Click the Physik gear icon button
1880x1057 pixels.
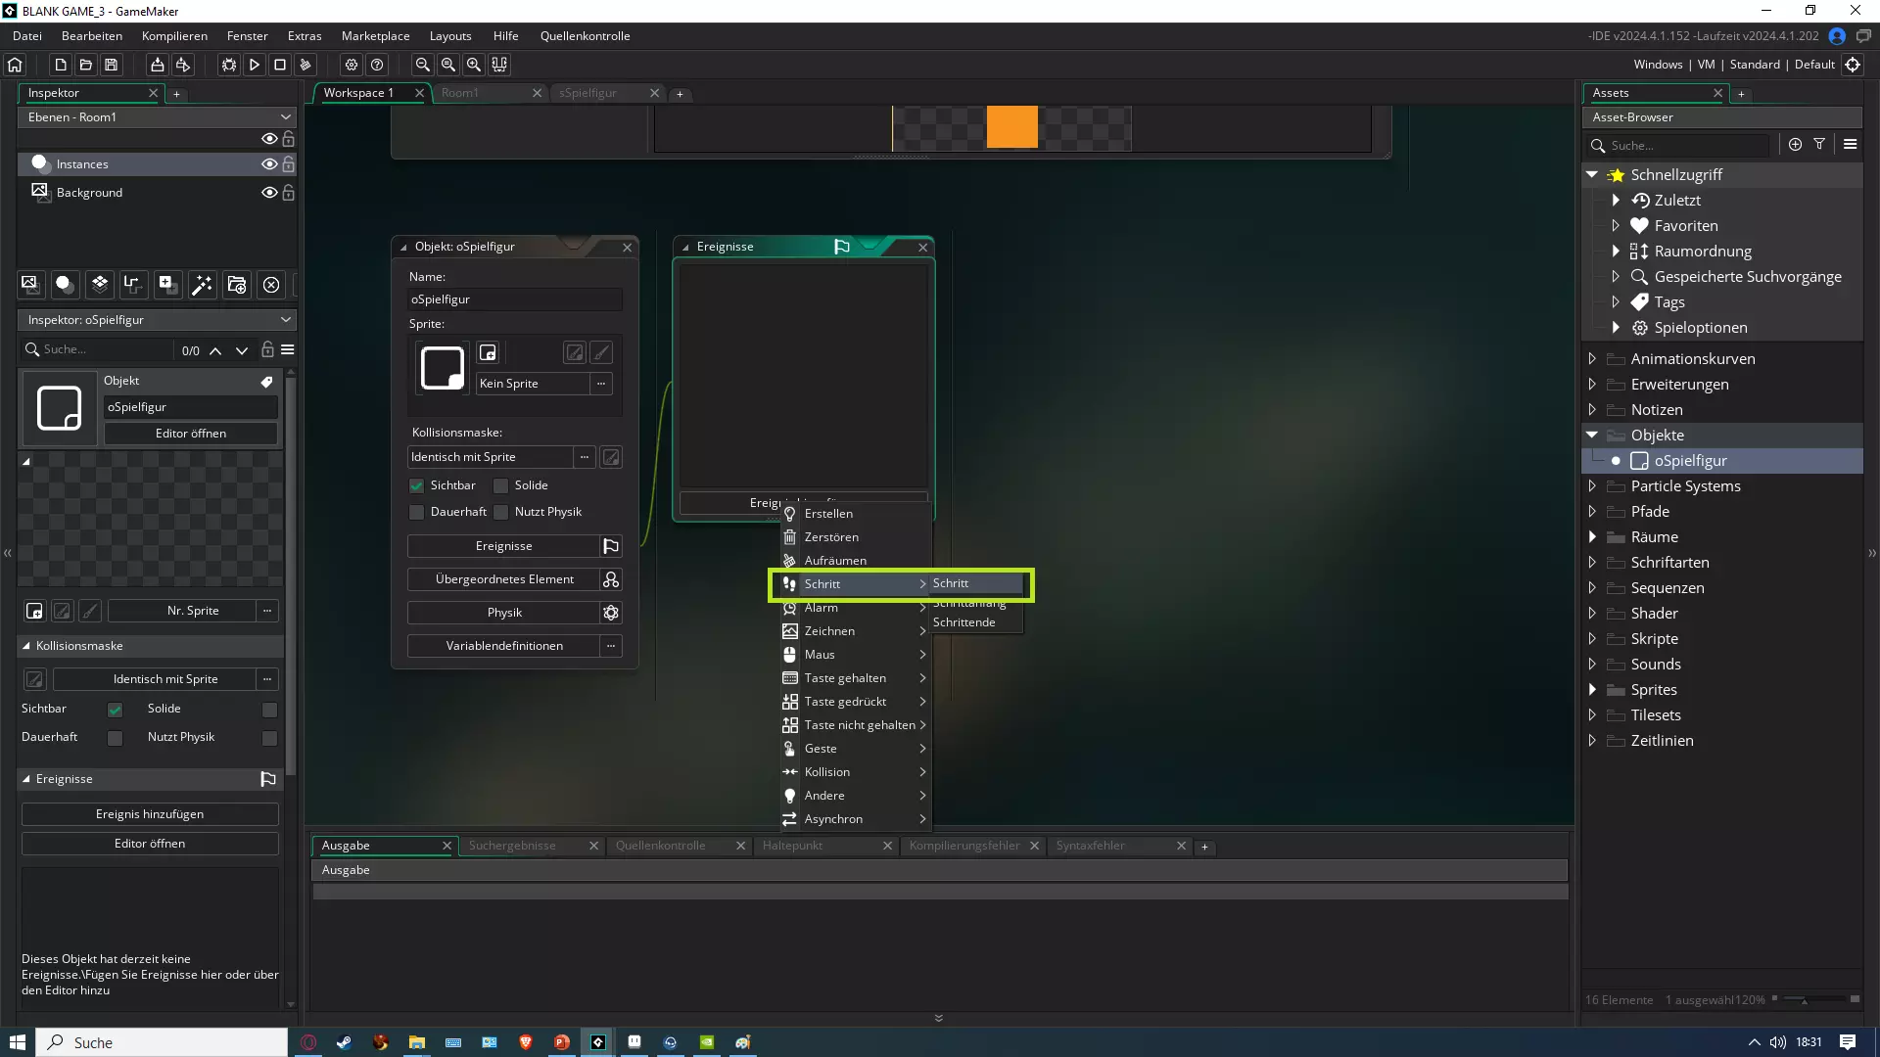(x=611, y=613)
